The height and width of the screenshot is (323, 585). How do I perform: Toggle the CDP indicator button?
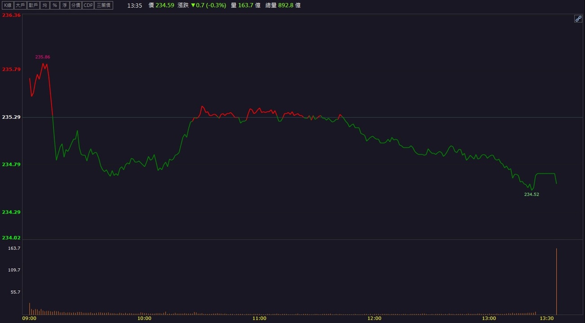88,5
